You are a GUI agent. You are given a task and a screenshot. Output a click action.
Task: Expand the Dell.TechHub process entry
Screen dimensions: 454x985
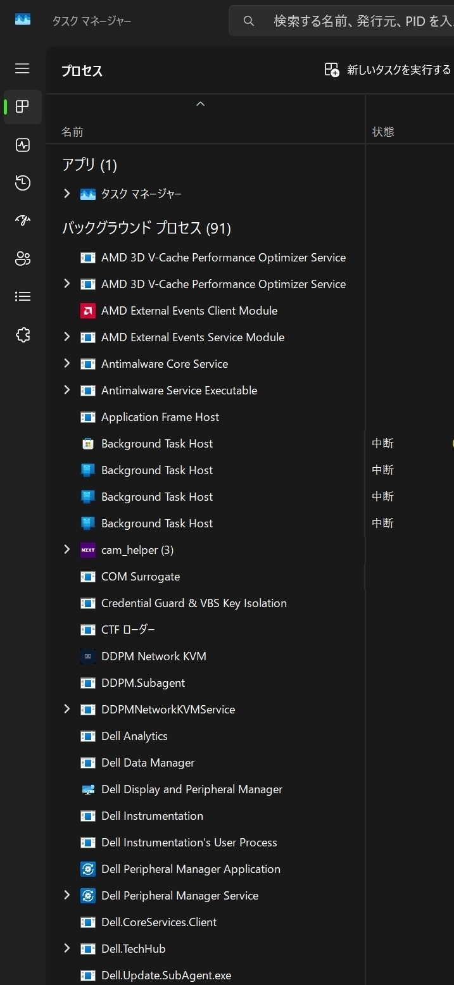67,948
